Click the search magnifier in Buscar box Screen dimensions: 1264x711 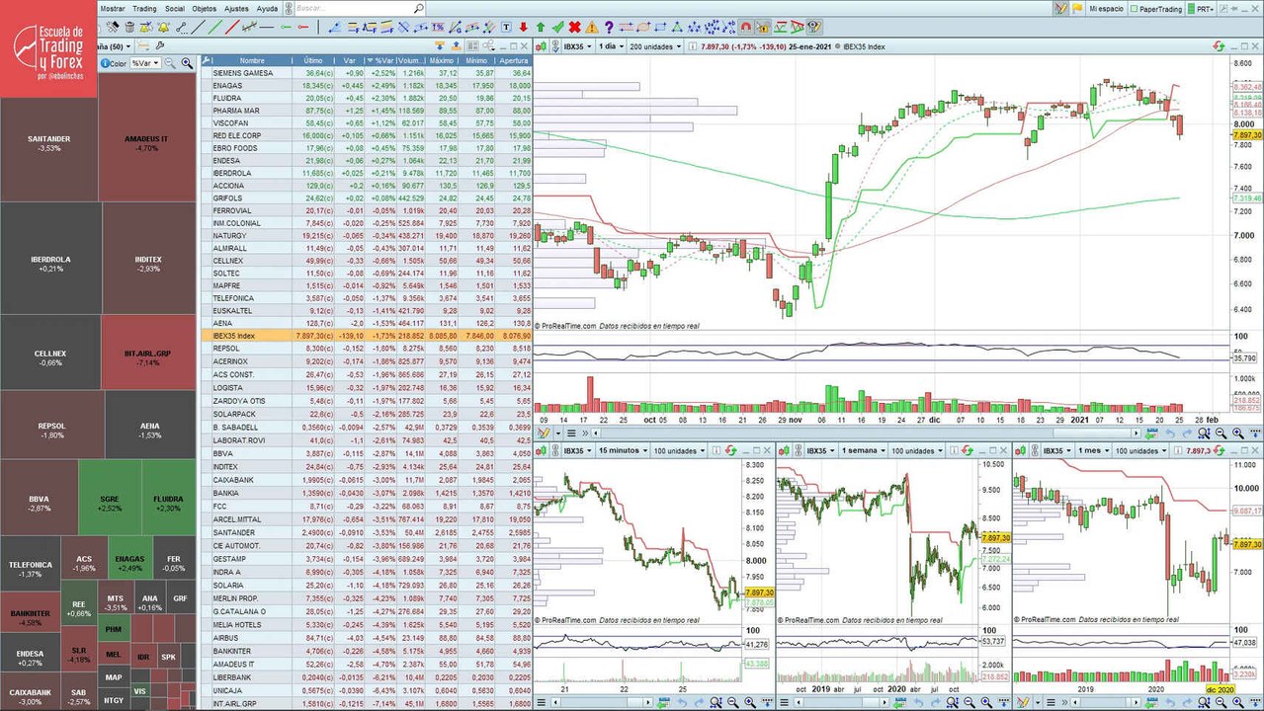419,8
